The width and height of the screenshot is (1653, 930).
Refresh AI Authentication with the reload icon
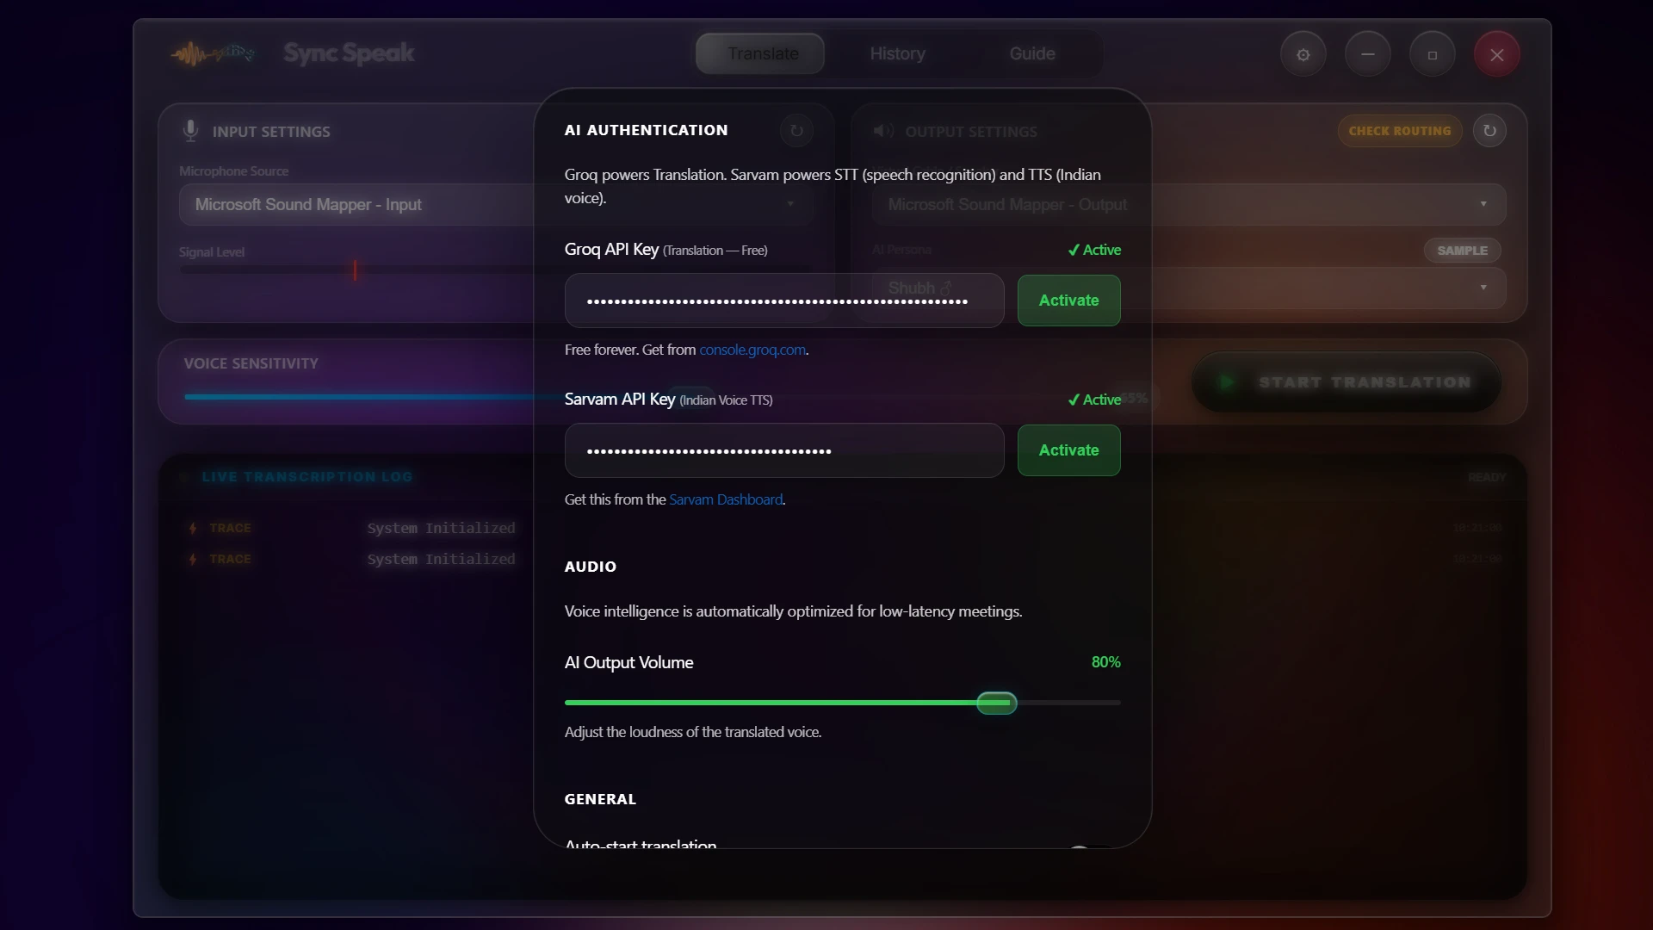pyautogui.click(x=796, y=131)
